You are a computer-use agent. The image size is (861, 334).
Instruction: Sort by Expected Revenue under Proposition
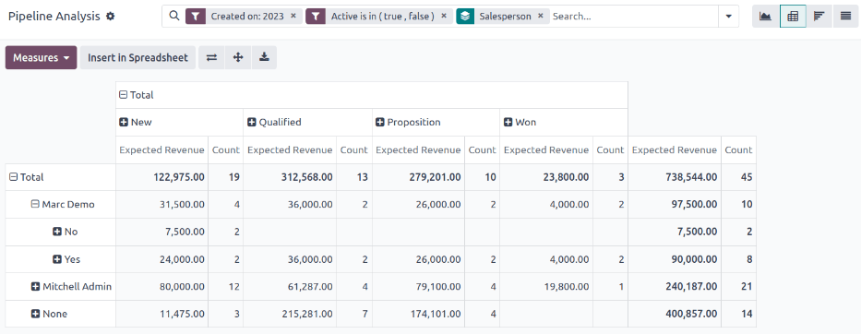(418, 150)
